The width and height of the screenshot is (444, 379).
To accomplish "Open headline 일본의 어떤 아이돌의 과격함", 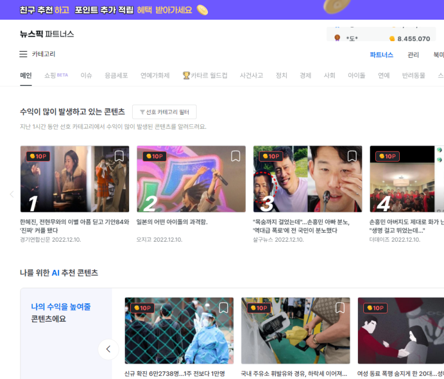I will [172, 222].
